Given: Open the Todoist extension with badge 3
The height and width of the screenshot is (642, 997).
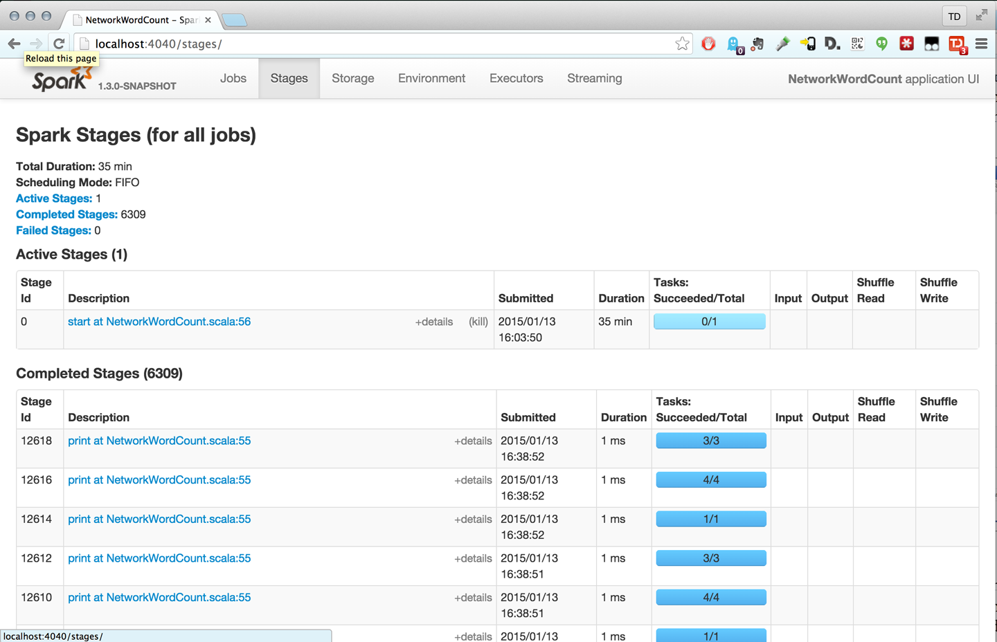Looking at the screenshot, I should click(x=958, y=44).
